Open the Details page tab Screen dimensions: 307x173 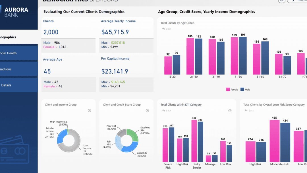pos(19,85)
